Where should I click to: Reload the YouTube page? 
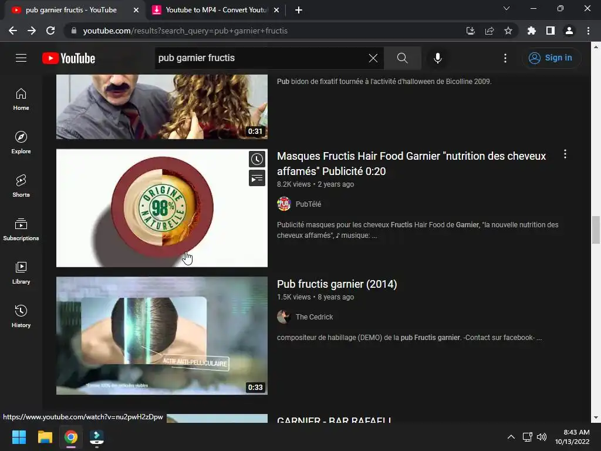(x=50, y=31)
